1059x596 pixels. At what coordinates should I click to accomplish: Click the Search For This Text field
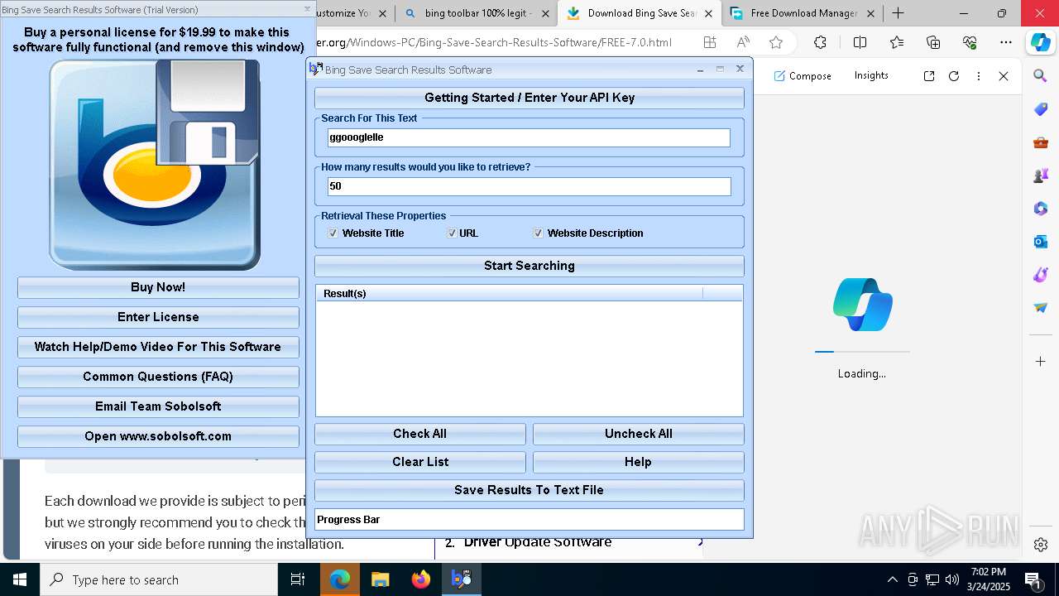tap(529, 137)
